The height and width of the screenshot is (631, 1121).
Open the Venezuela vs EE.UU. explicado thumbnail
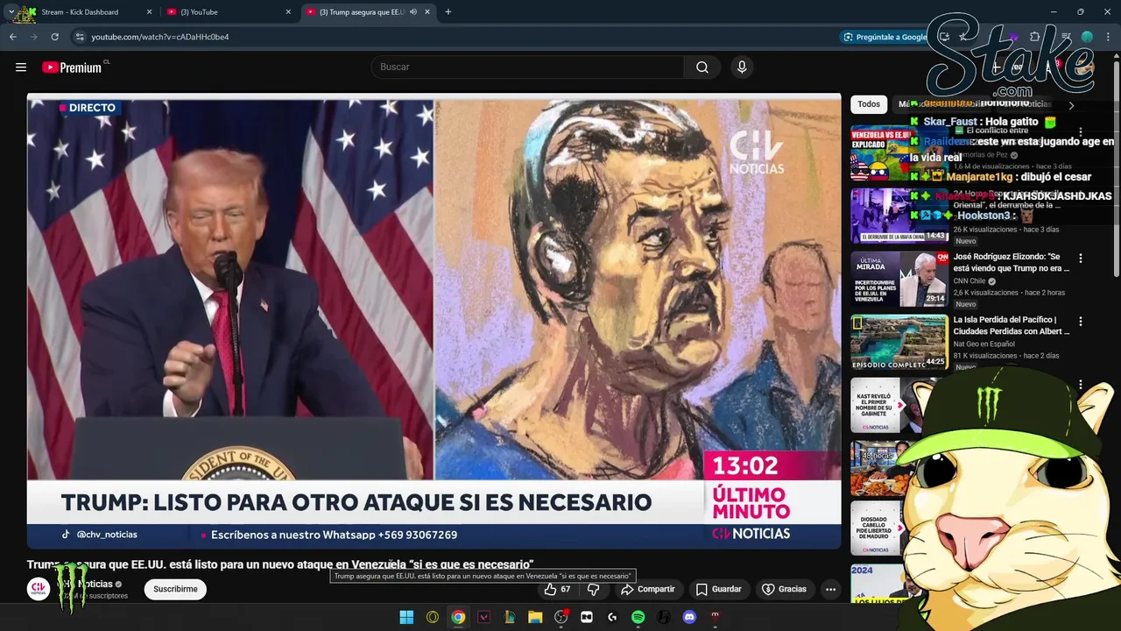coord(899,153)
